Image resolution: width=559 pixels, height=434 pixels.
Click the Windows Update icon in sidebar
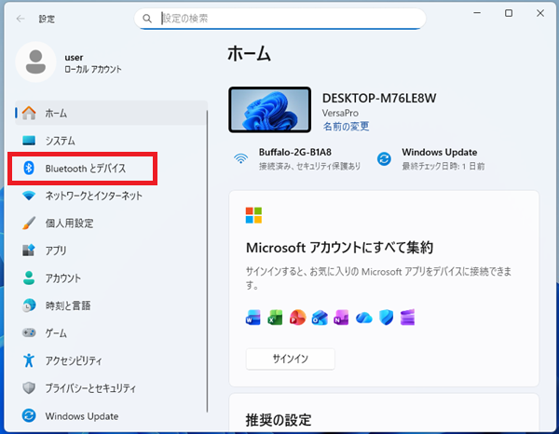[29, 415]
